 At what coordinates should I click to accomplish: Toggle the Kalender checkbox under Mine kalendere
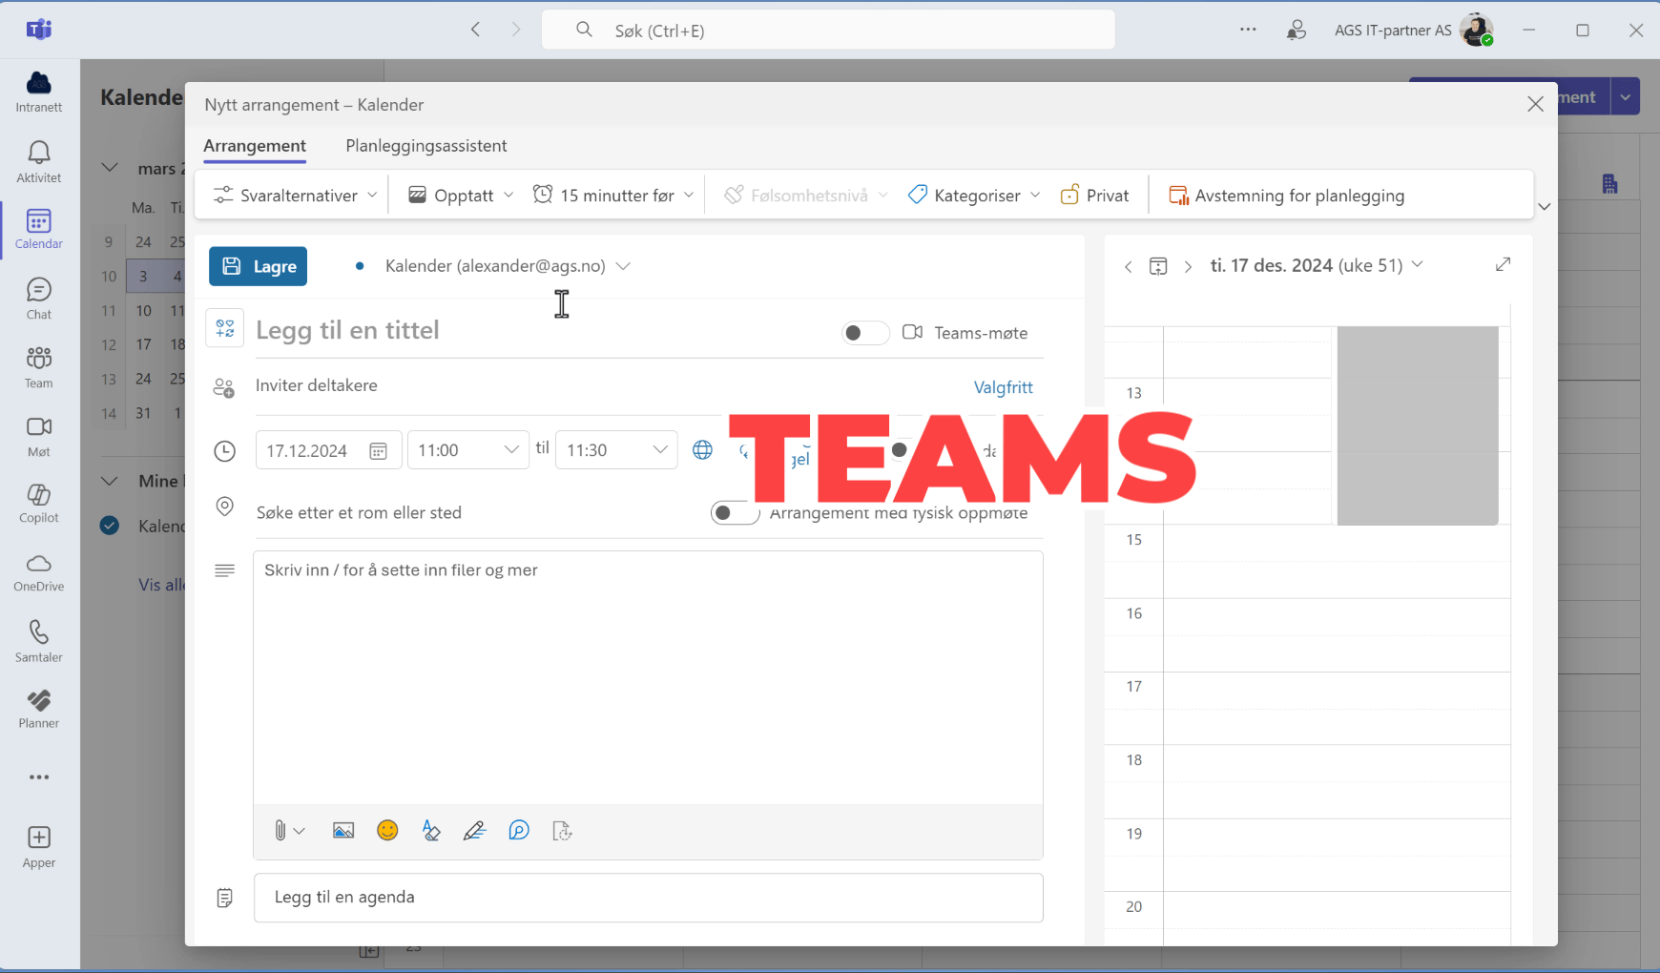coord(110,526)
